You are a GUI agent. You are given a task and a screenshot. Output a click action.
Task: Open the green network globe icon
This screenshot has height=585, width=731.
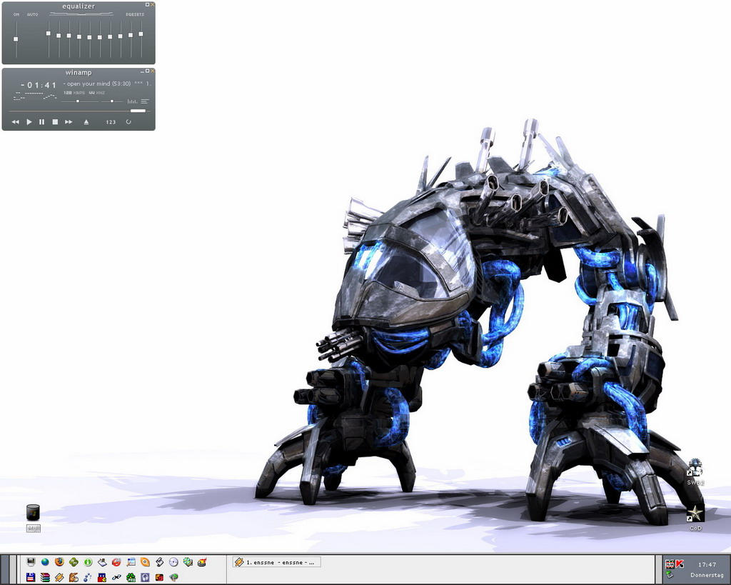[188, 562]
